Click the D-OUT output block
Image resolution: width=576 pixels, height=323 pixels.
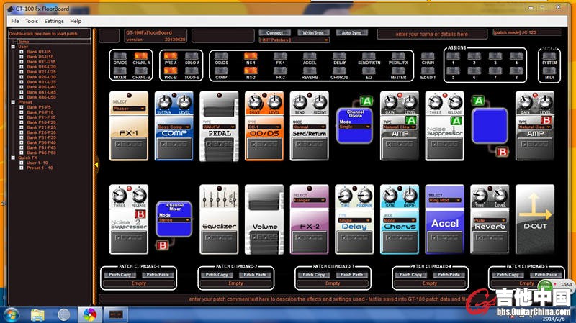(x=534, y=219)
